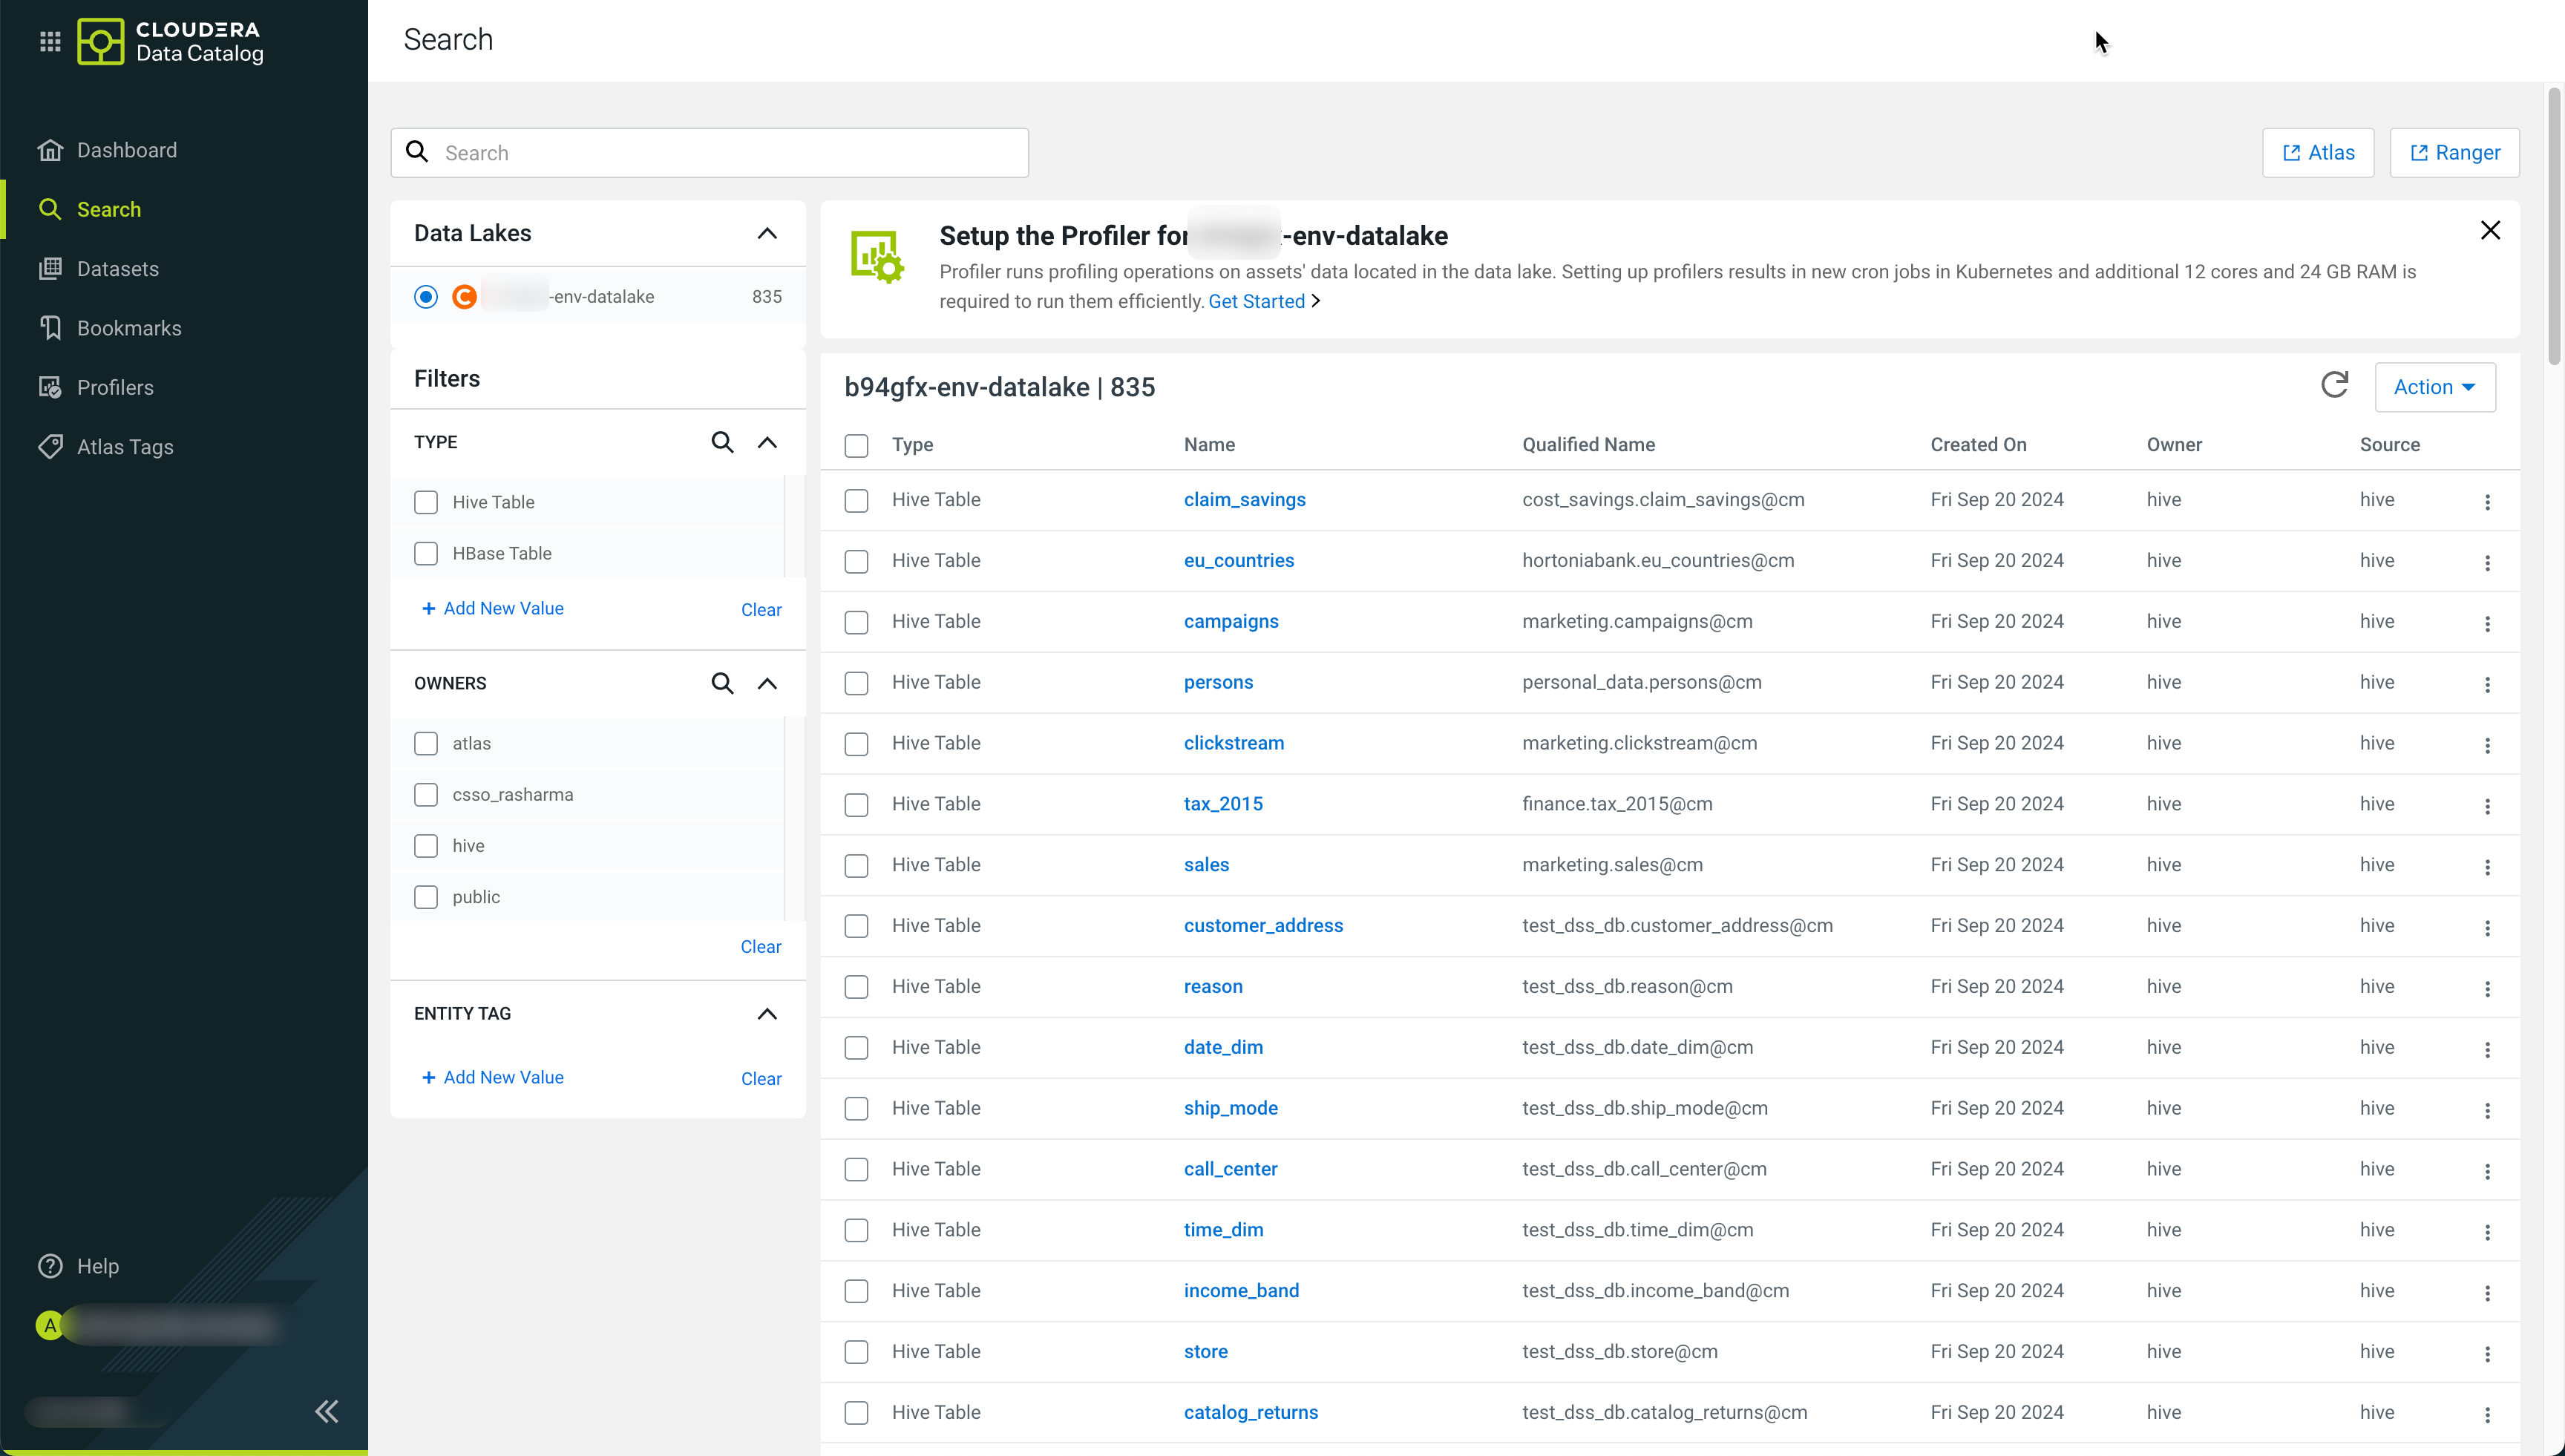This screenshot has width=2565, height=1456.
Task: Open the Help icon in sidebar
Action: click(50, 1266)
